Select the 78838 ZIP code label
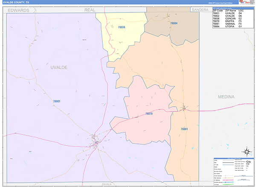The height and width of the screenshot is (187, 256). point(122,27)
